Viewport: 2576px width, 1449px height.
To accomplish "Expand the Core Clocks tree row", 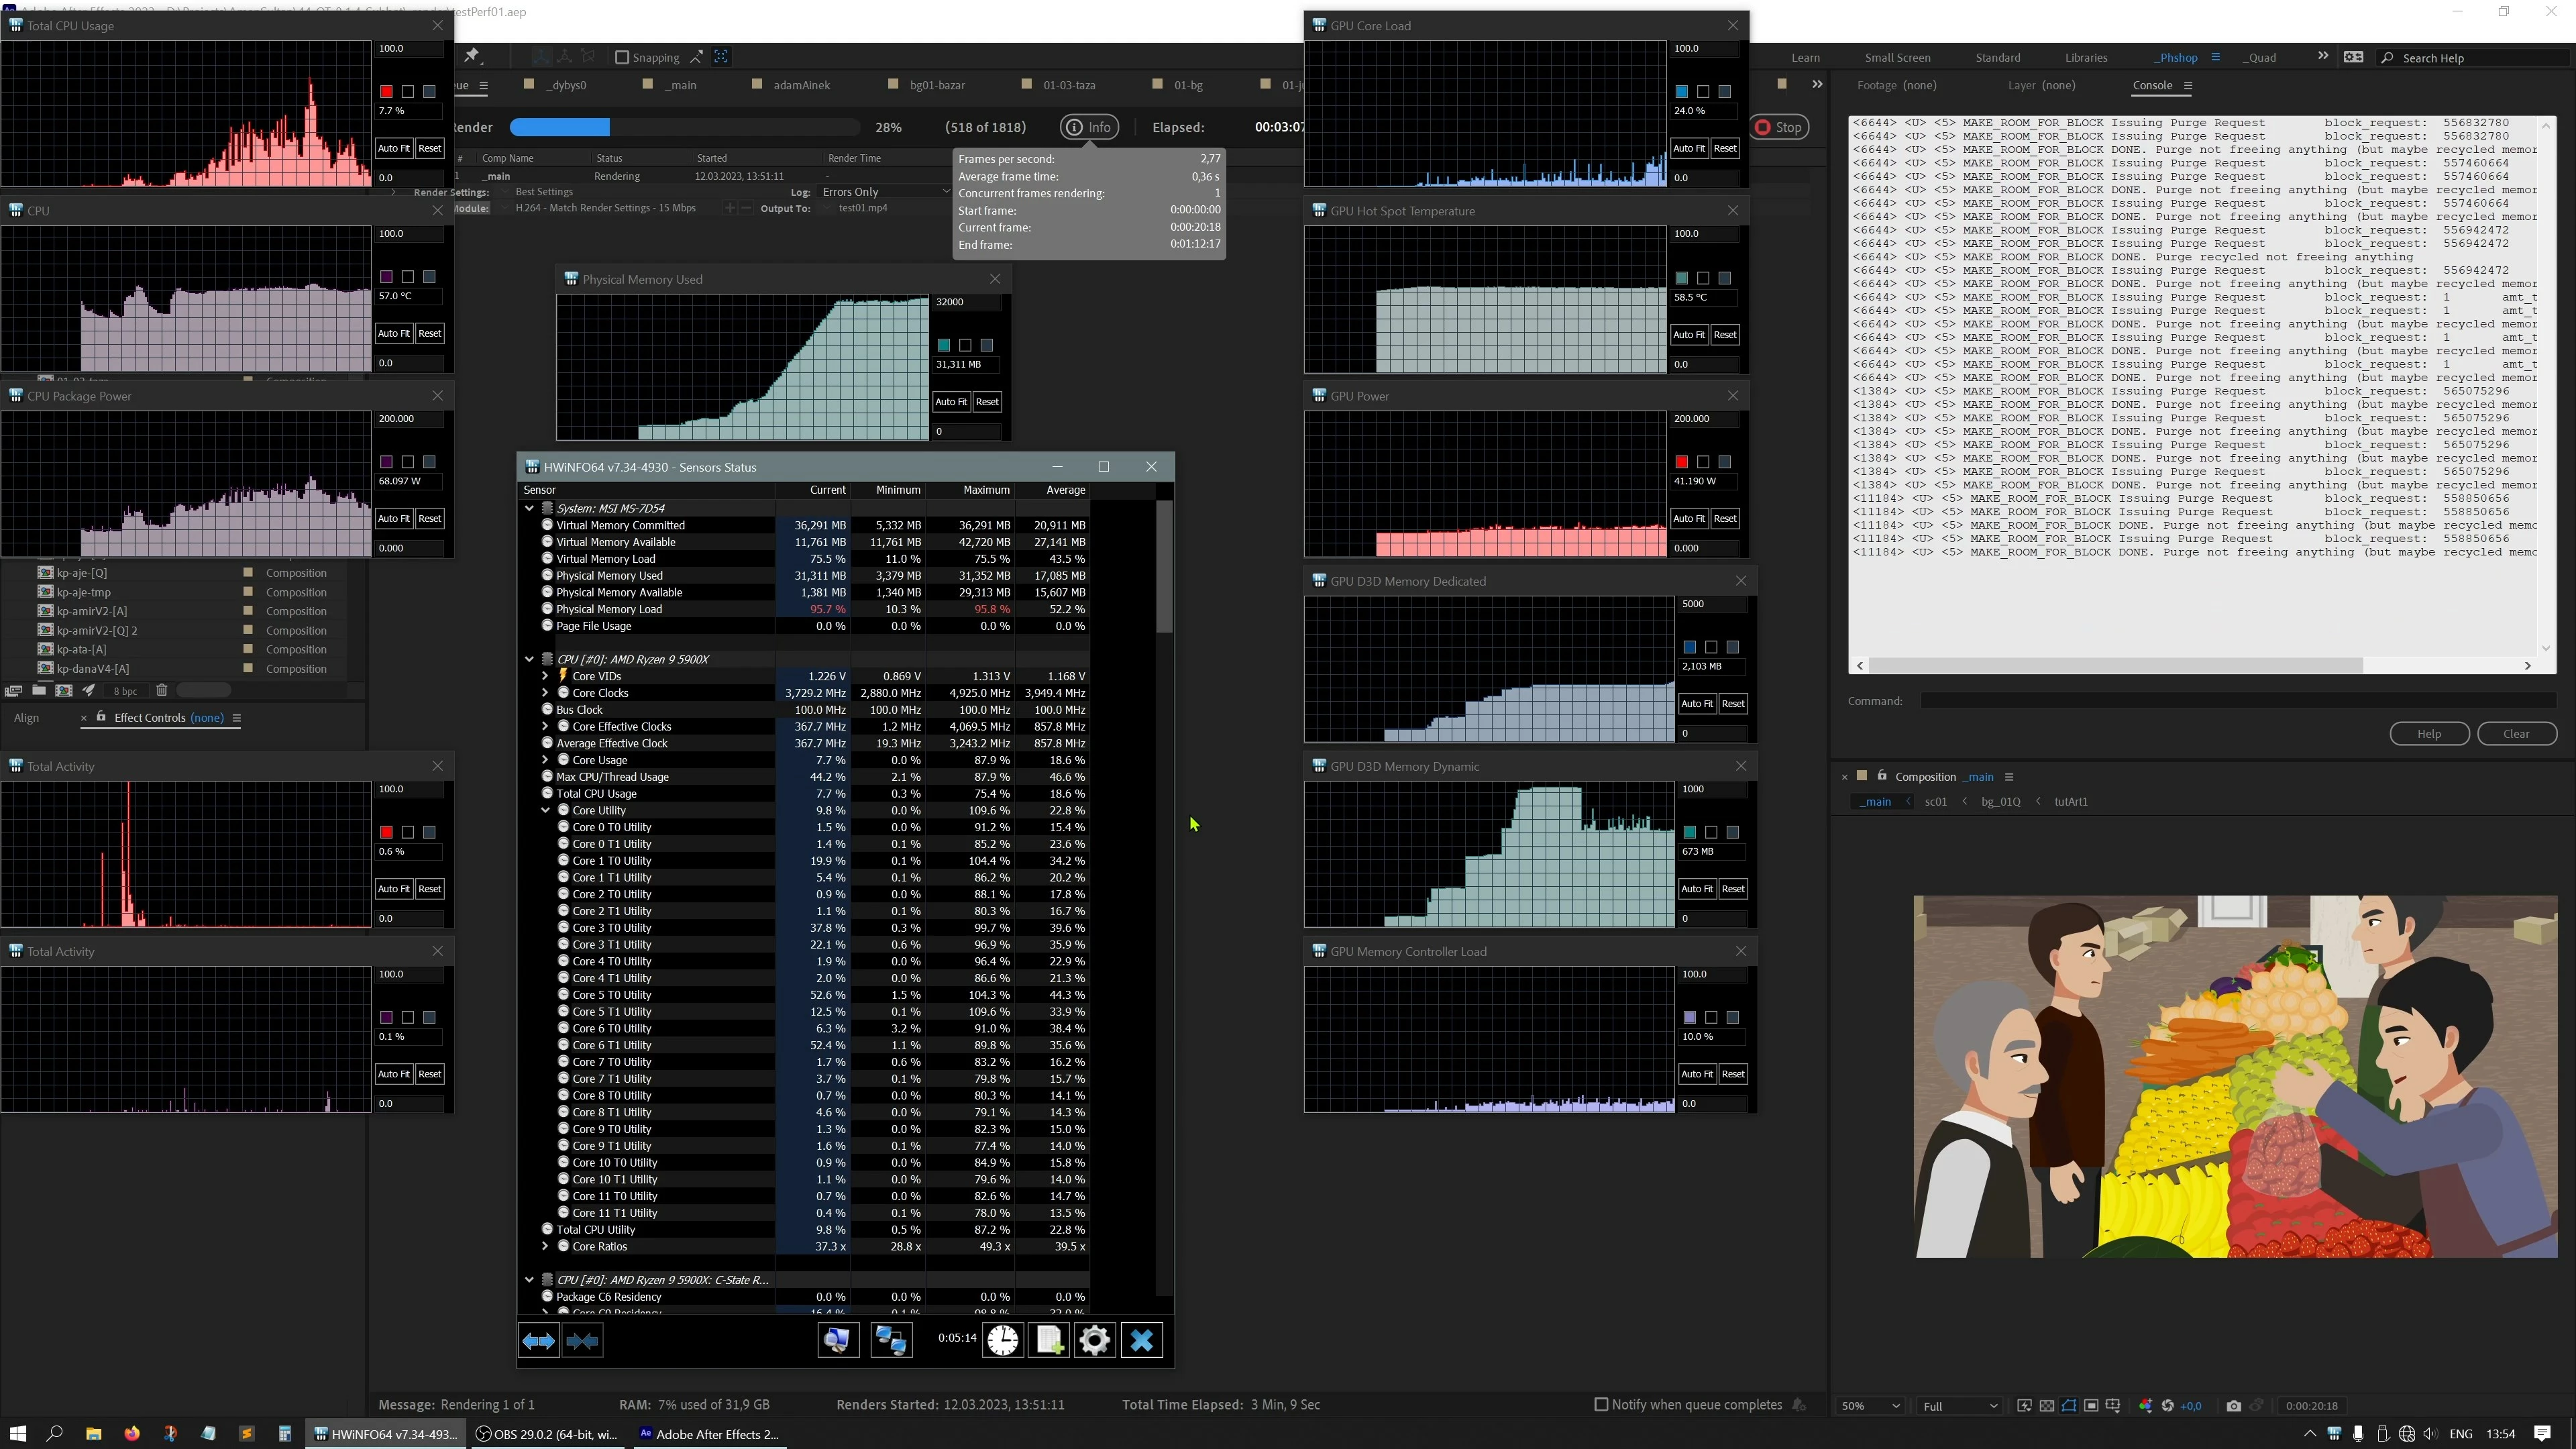I will pos(545,692).
